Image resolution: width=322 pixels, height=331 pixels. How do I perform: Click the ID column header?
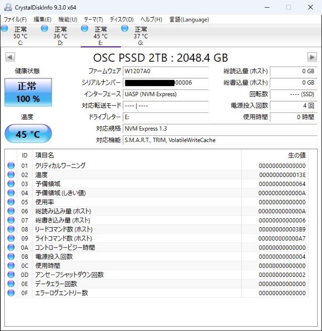coord(24,155)
